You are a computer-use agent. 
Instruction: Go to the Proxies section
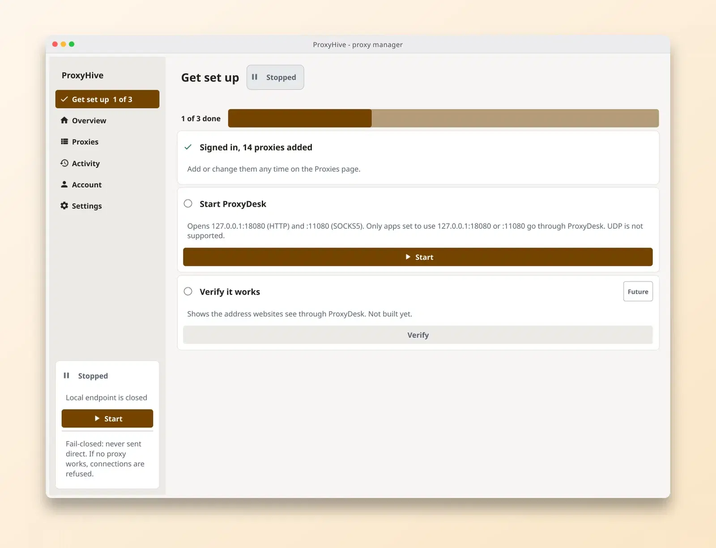(x=107, y=141)
